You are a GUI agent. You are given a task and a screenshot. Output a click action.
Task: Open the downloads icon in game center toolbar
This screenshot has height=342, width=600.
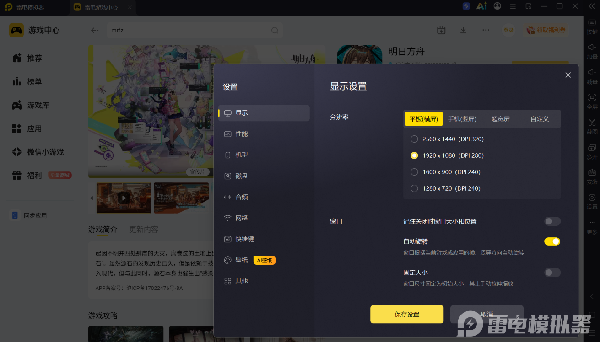463,30
